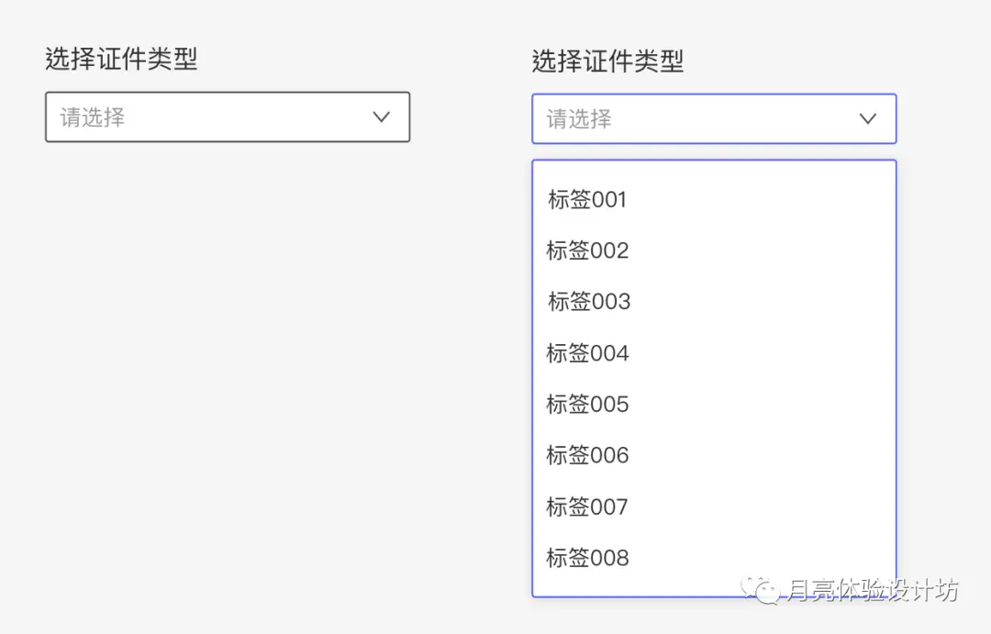Open the closed 请选择 dropdown without the list

(x=228, y=117)
